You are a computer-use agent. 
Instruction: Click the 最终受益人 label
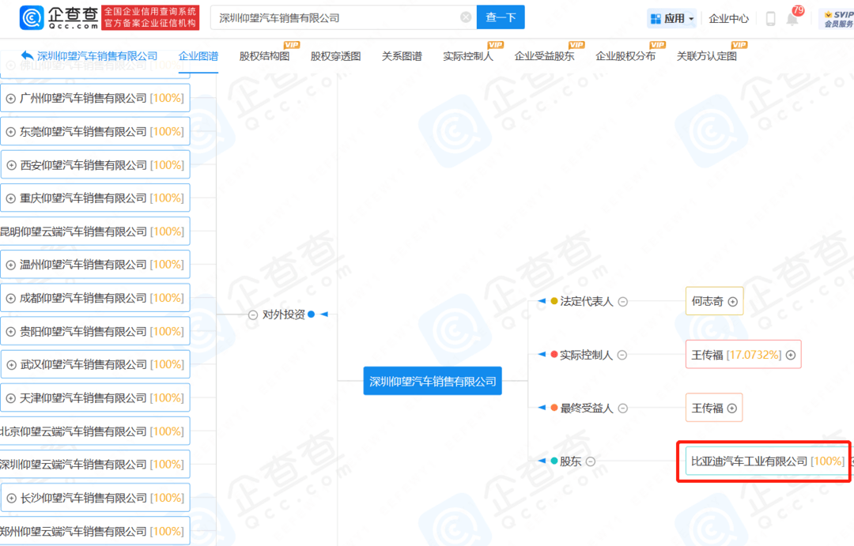[x=587, y=409]
